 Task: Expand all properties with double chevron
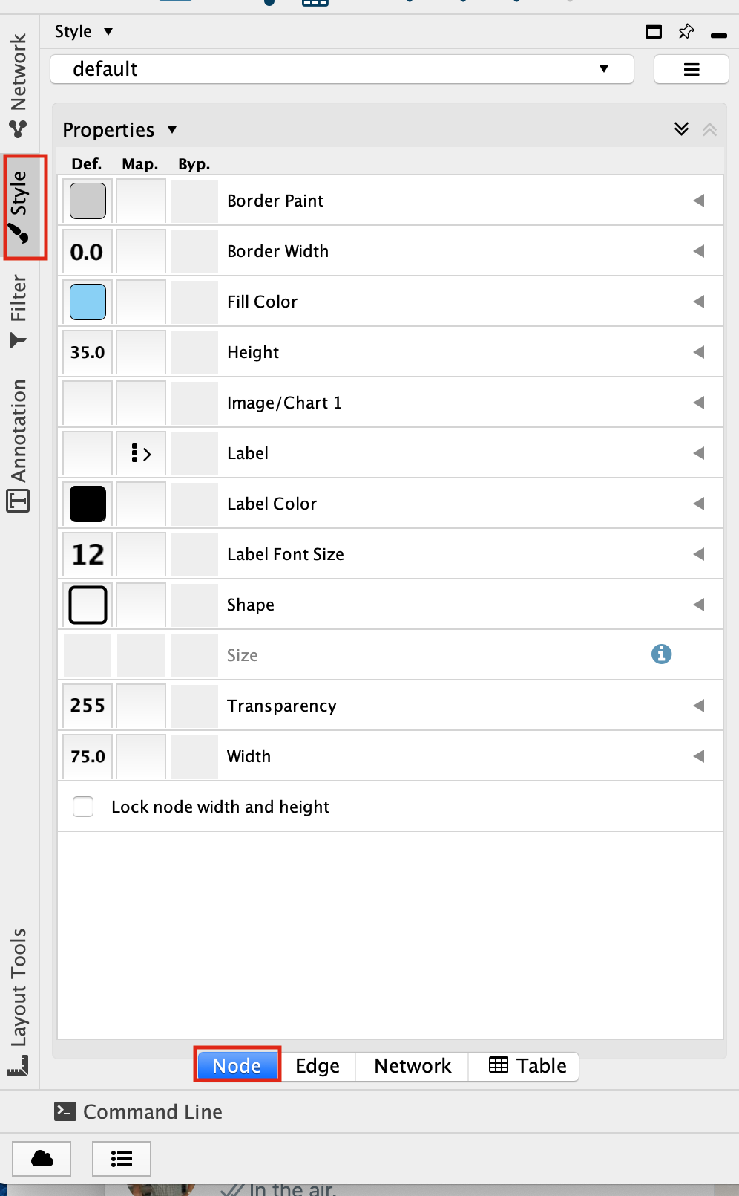point(681,129)
